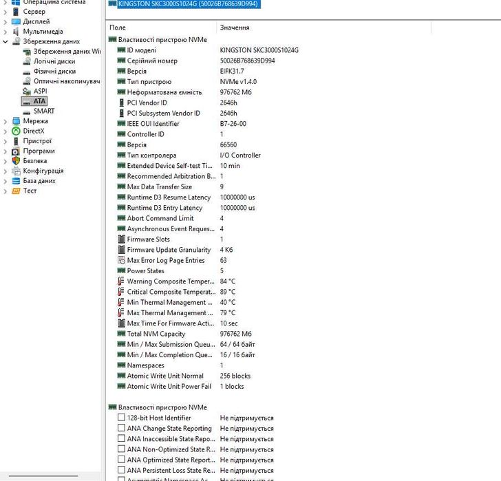Image resolution: width=501 pixels, height=481 pixels.
Task: Select the Тест tree label
Action: (30, 191)
